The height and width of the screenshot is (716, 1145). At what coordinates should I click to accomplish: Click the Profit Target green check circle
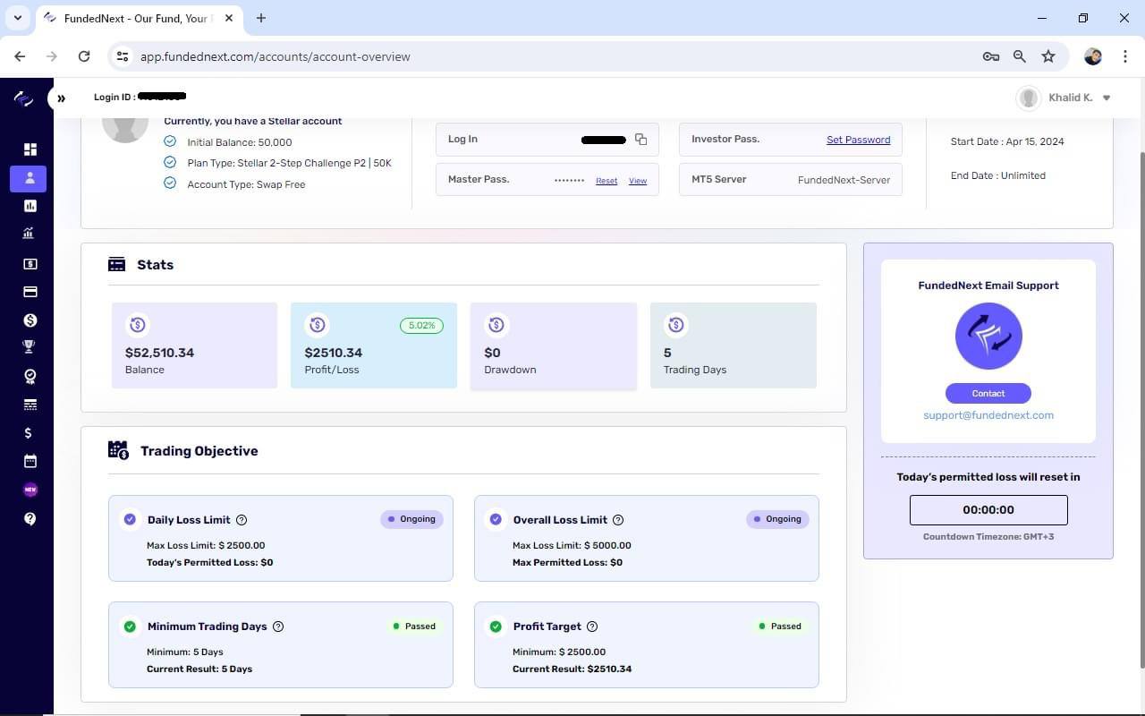pyautogui.click(x=496, y=626)
